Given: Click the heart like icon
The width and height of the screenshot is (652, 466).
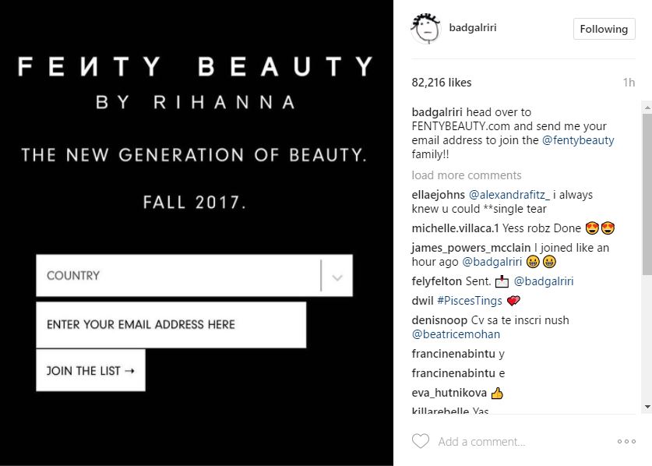Looking at the screenshot, I should point(421,441).
